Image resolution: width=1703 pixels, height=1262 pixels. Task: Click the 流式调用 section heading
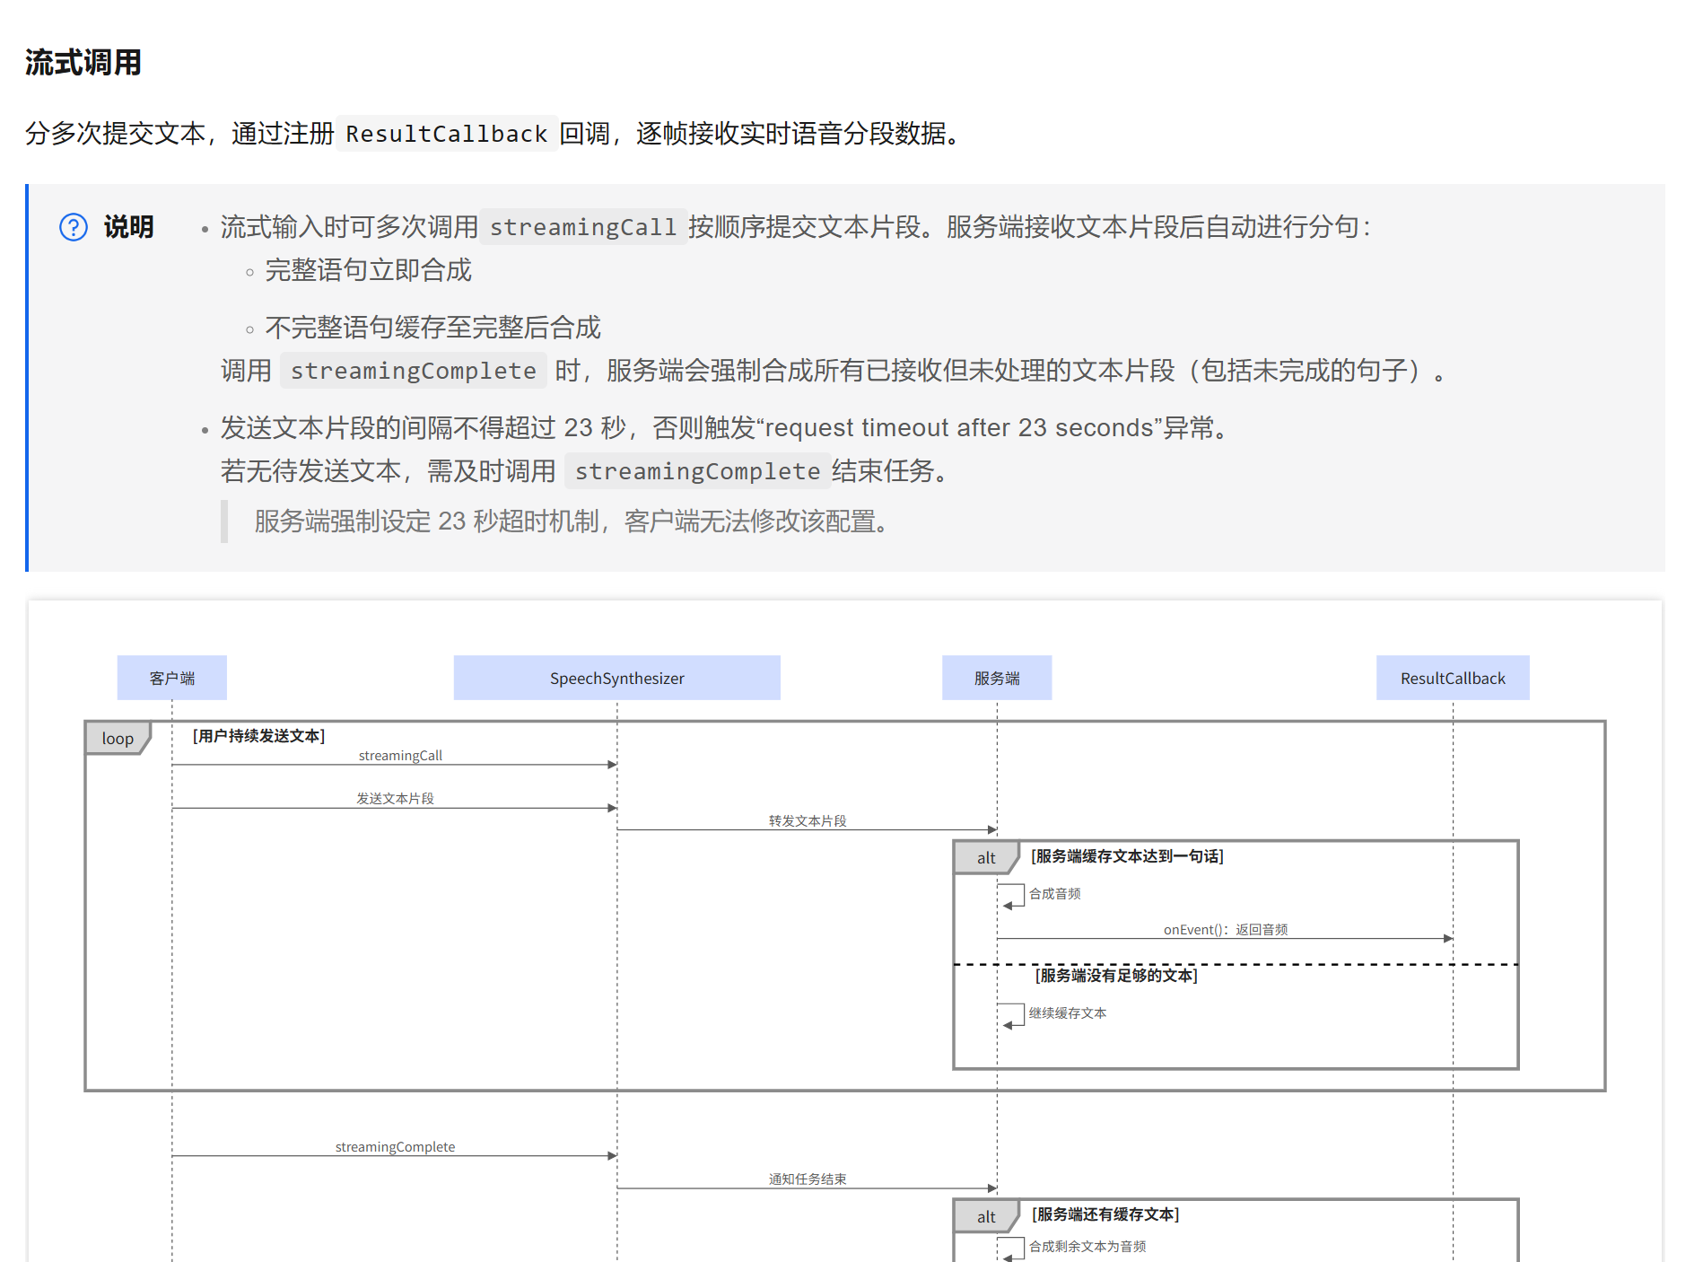coord(83,63)
